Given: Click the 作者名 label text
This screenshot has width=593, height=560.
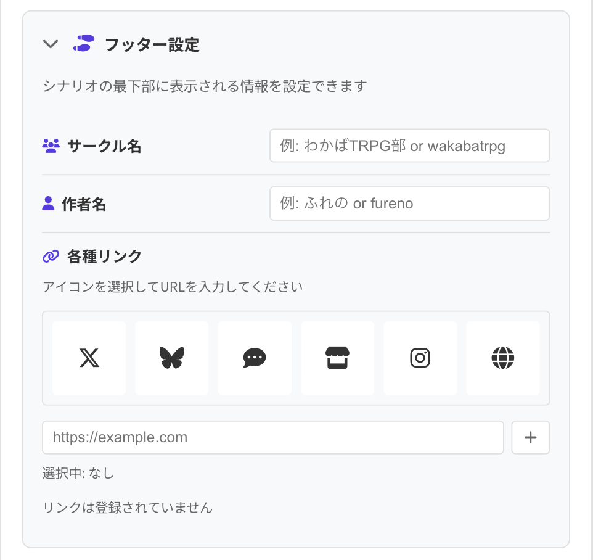Looking at the screenshot, I should click(x=84, y=204).
